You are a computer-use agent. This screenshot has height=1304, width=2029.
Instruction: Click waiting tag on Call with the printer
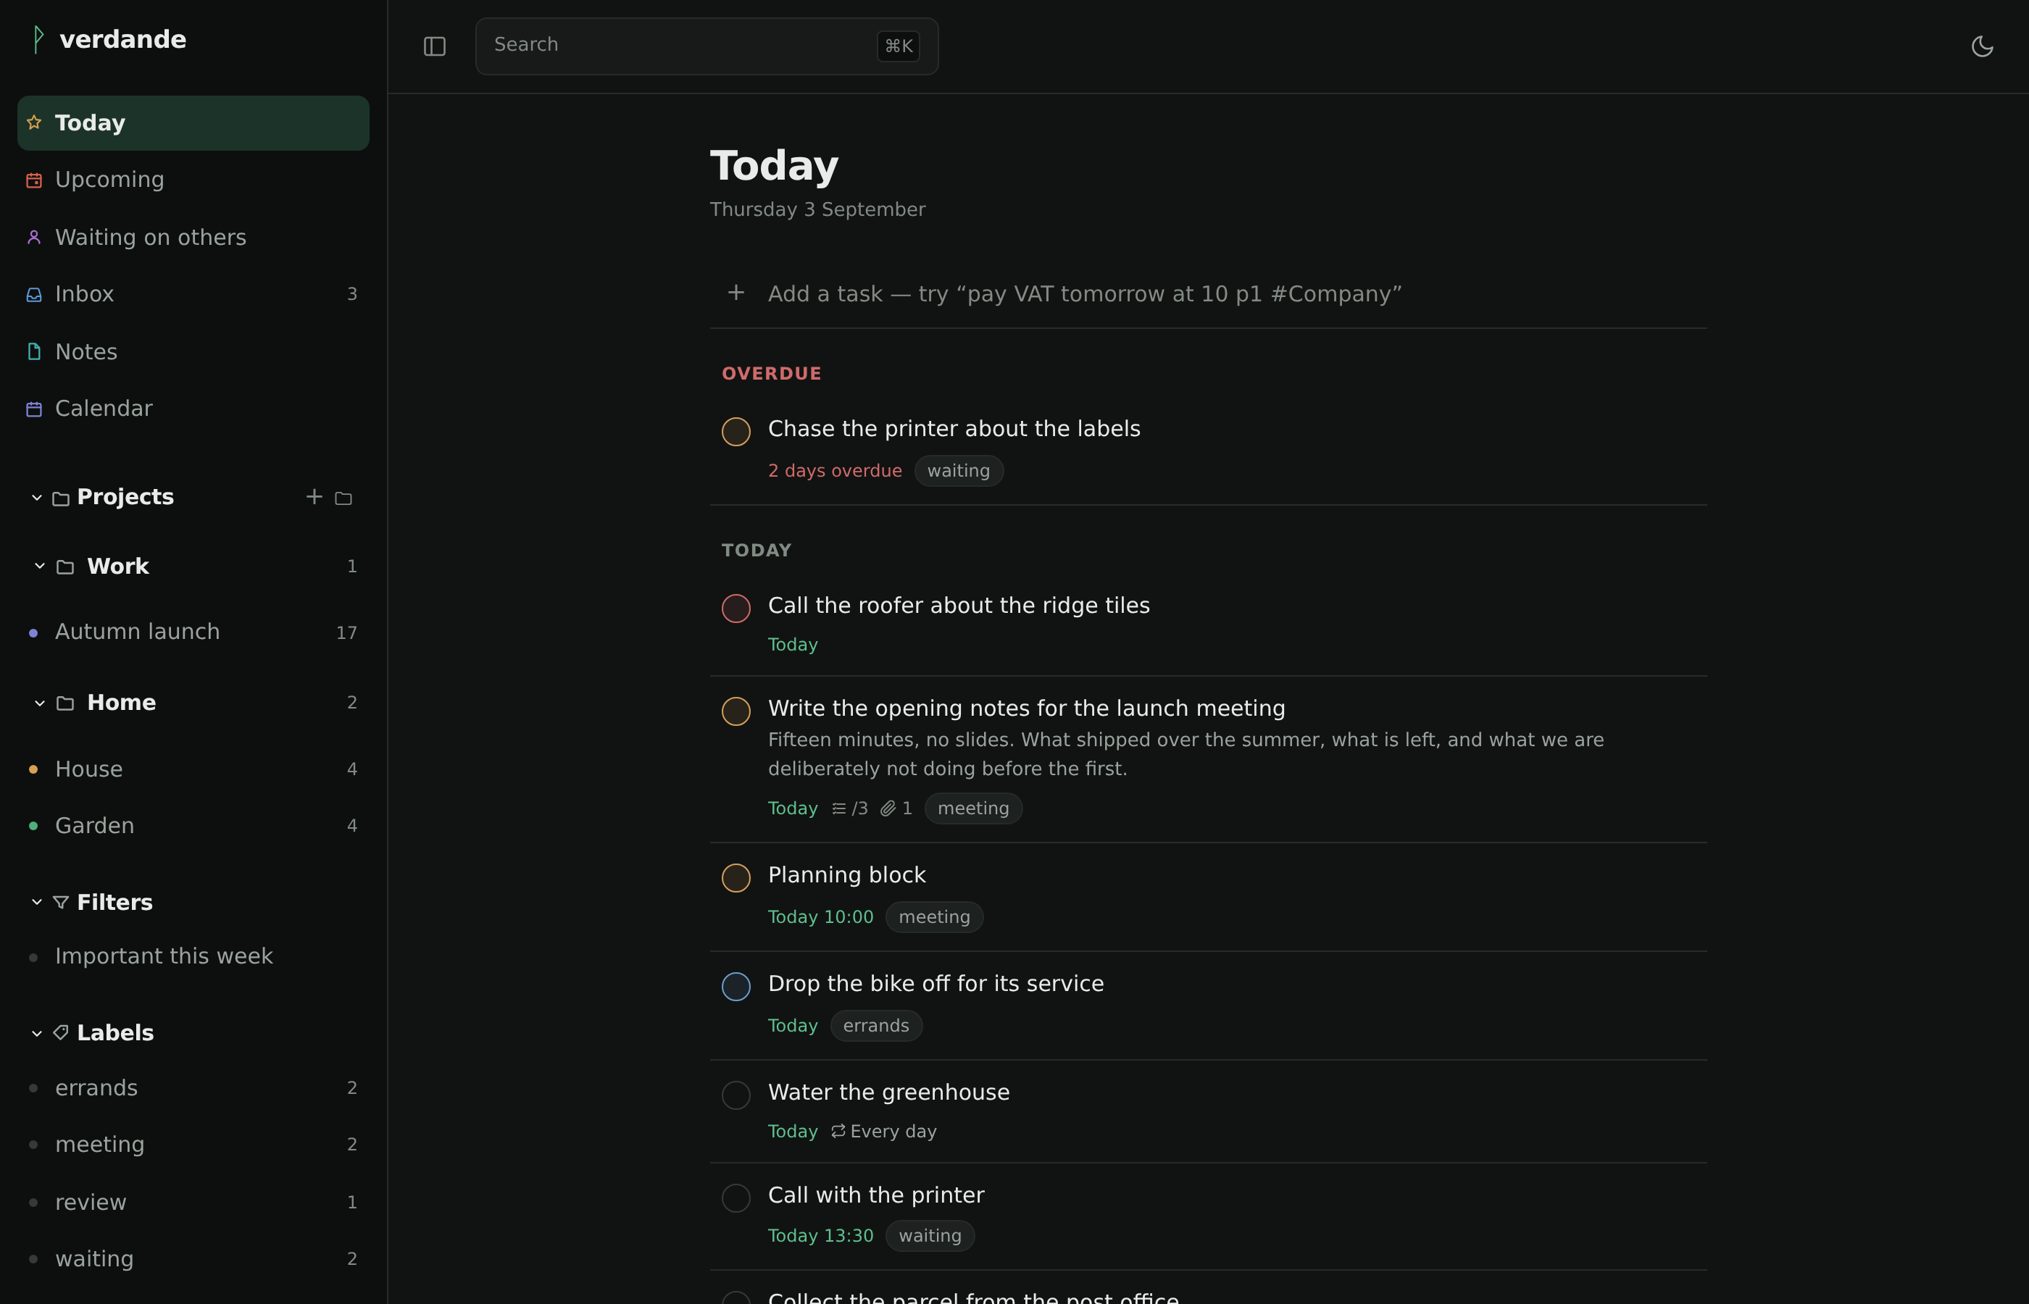(930, 1235)
